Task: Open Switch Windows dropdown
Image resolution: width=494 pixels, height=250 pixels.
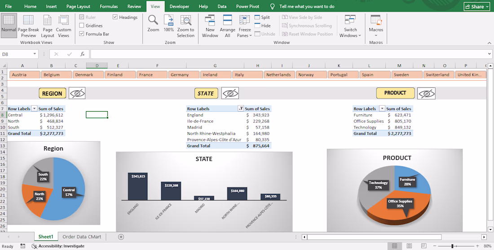Action: [x=350, y=27]
